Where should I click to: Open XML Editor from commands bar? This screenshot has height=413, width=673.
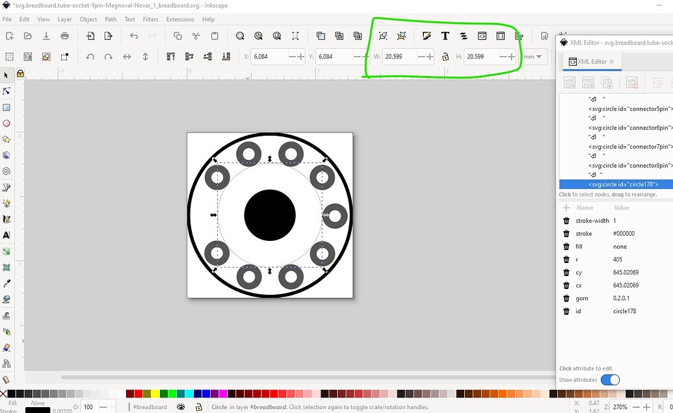pyautogui.click(x=482, y=36)
